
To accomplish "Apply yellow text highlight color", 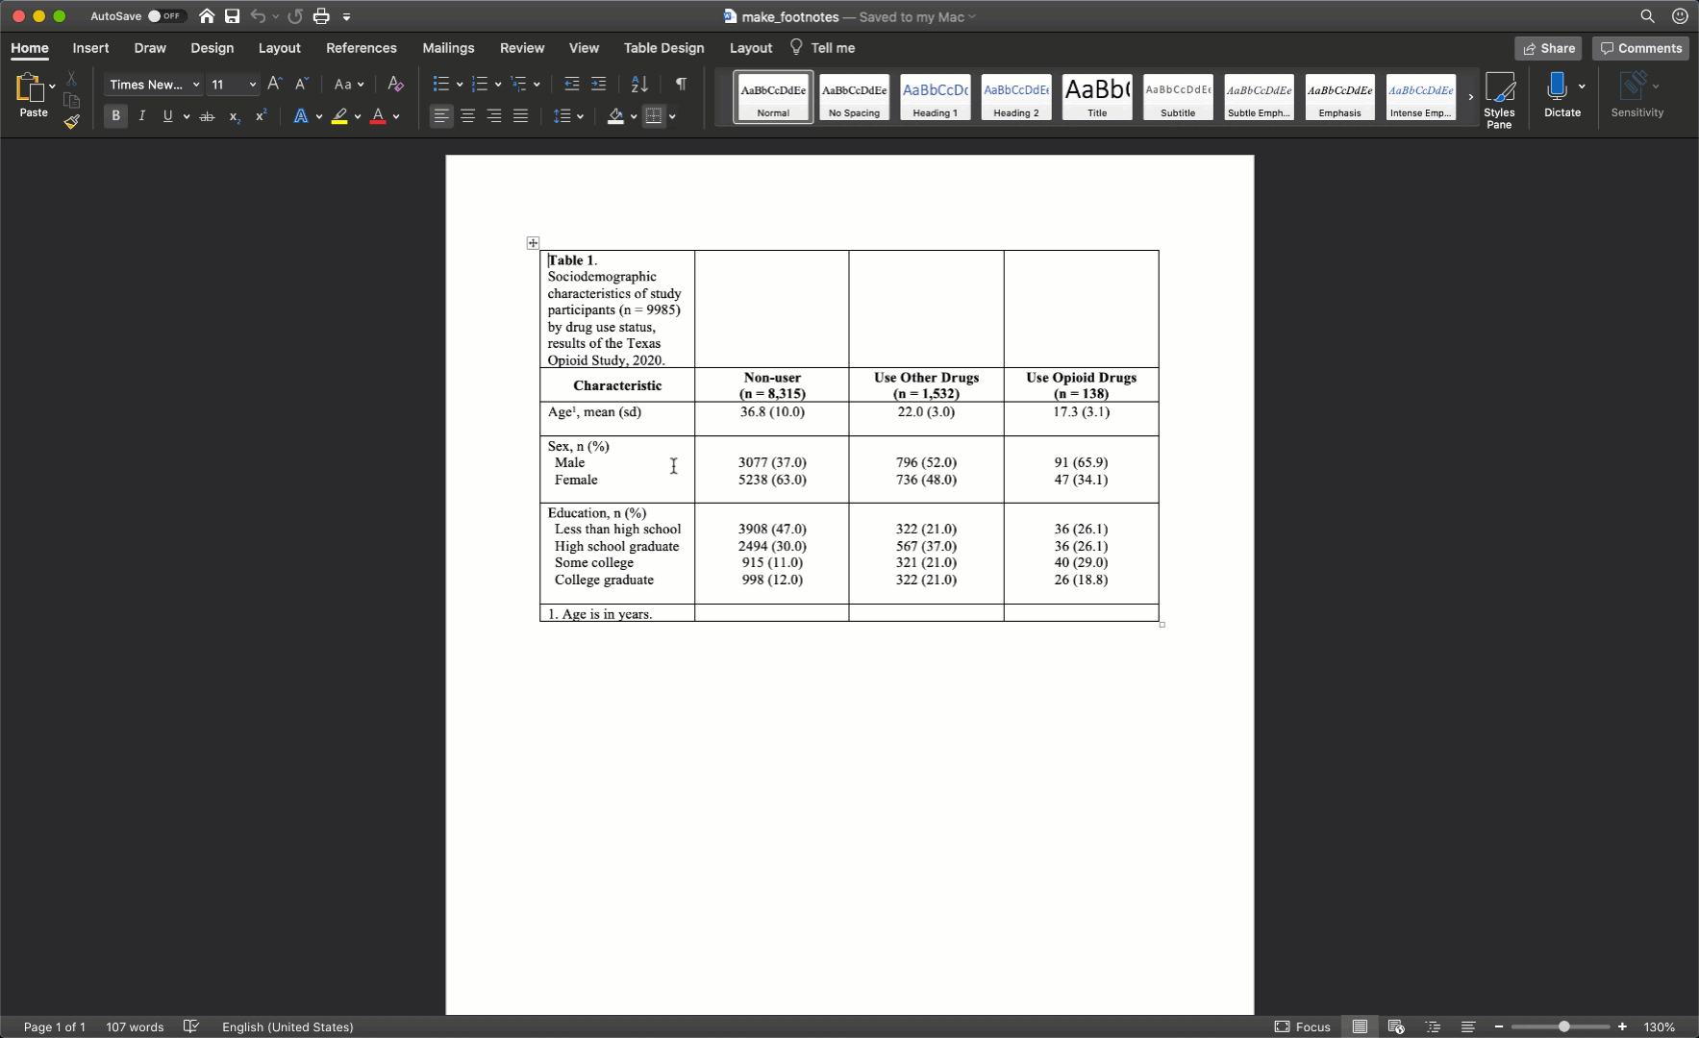I will click(339, 116).
